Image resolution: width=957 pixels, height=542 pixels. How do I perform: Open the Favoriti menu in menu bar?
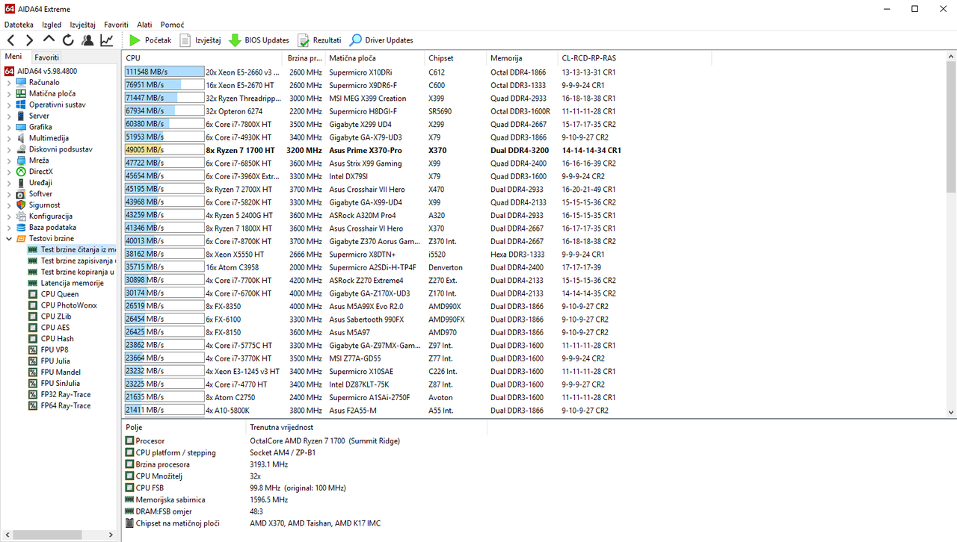click(116, 25)
